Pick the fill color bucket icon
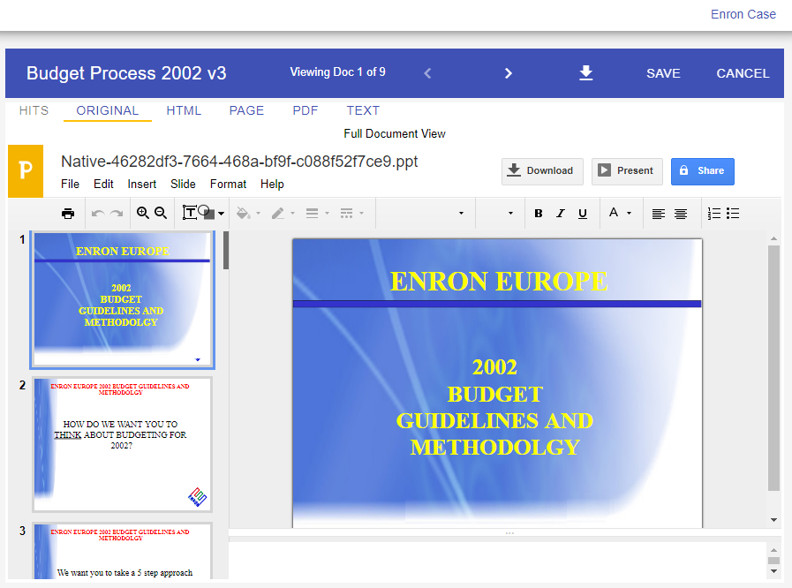Screen dimensions: 792x588 [244, 213]
